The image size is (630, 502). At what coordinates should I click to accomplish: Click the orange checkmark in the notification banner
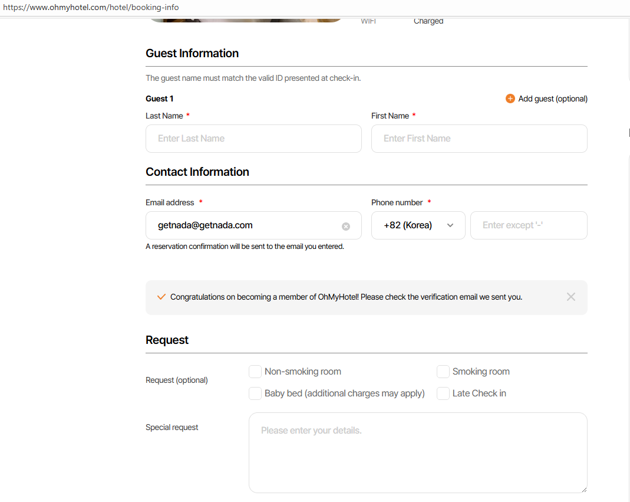(161, 297)
